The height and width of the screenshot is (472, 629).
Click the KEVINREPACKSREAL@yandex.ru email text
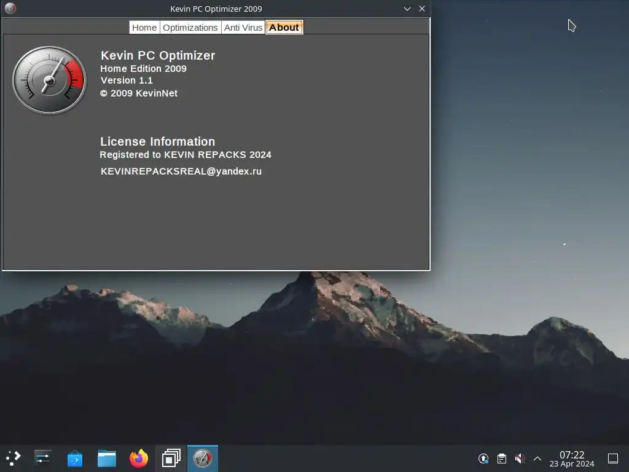(181, 171)
